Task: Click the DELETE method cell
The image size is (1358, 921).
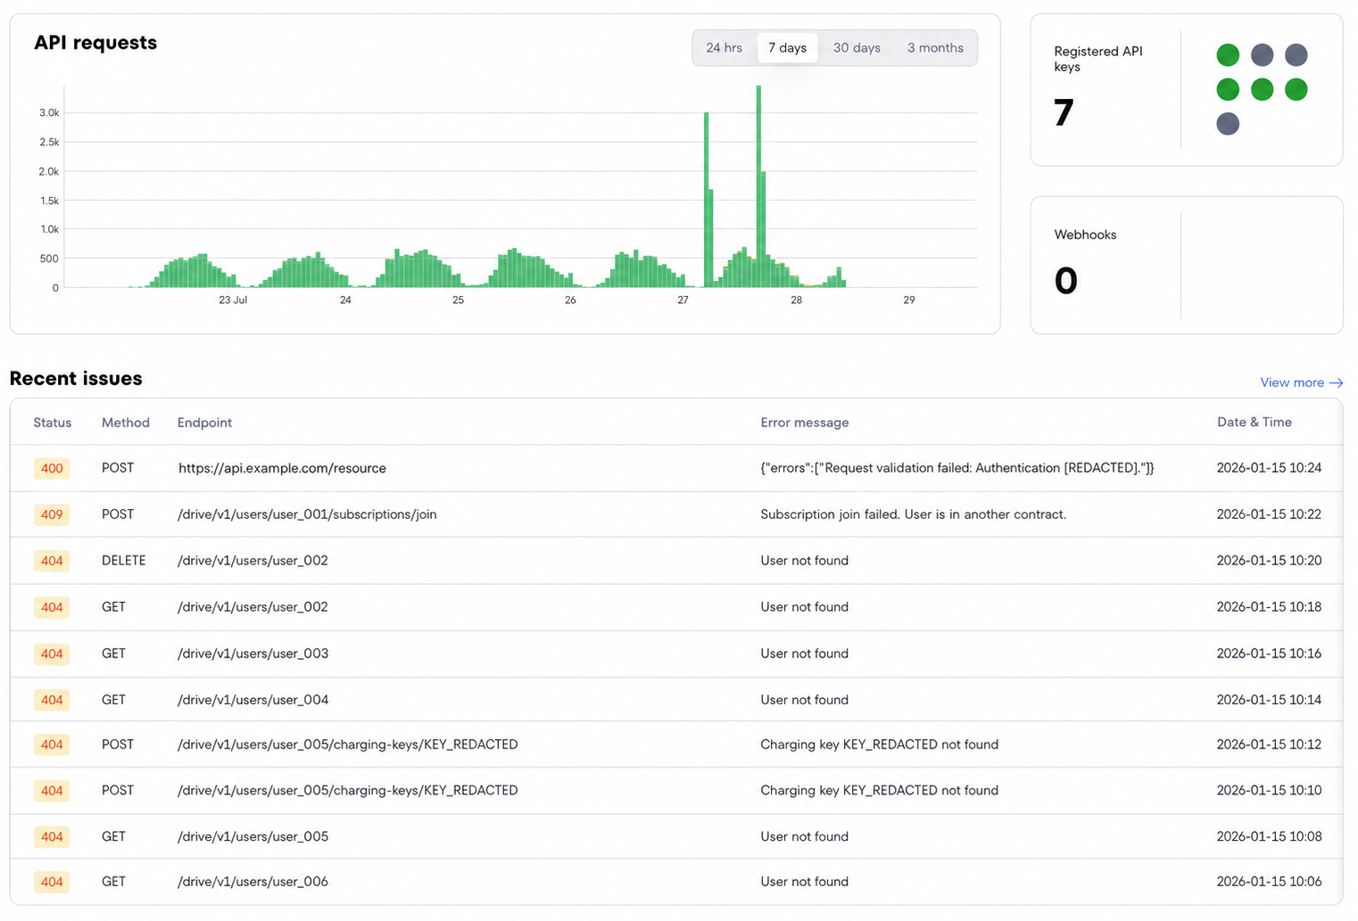Action: point(123,561)
